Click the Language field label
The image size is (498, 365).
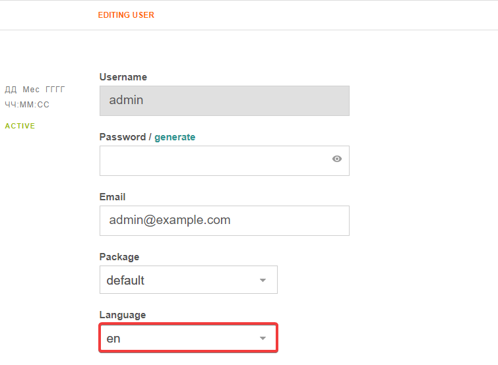123,315
